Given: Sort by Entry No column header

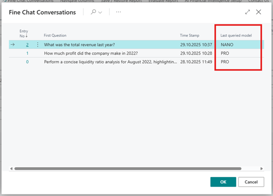Looking at the screenshot, I should click(24, 33).
